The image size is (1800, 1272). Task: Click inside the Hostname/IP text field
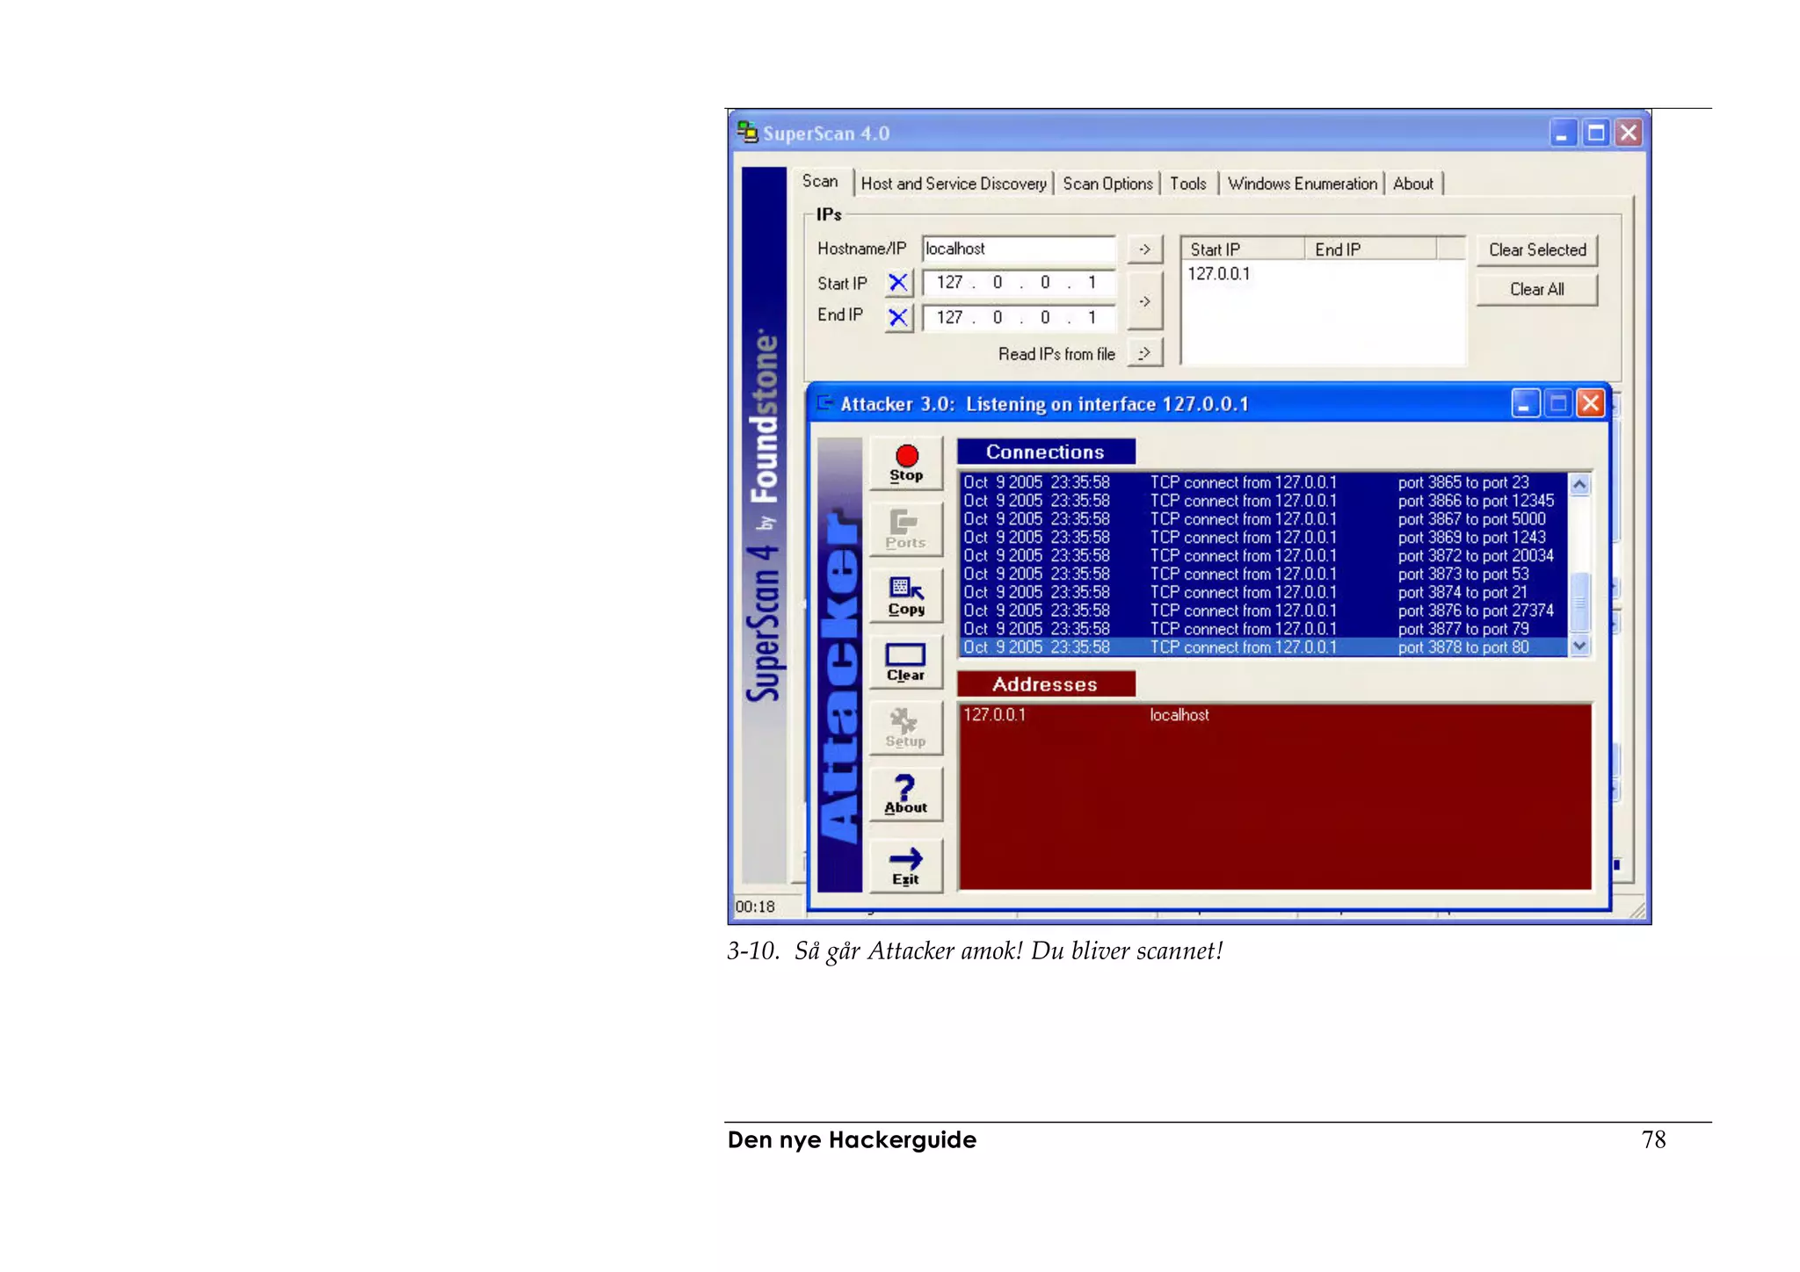point(1018,249)
